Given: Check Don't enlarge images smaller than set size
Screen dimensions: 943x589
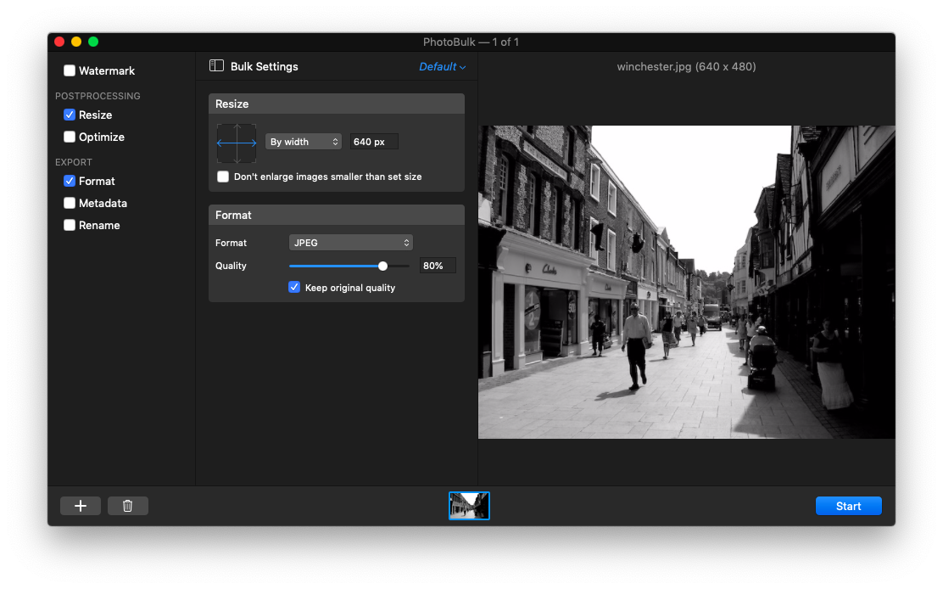Looking at the screenshot, I should point(223,177).
